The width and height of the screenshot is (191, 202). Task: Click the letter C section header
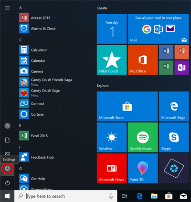[x=20, y=40]
